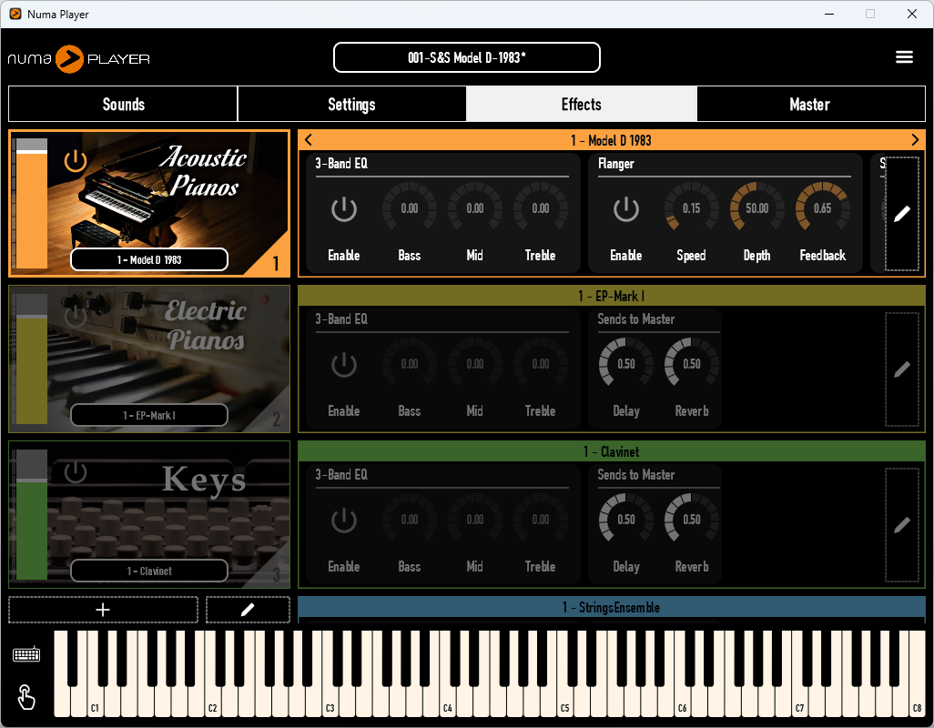Click Bass knob in EP-Mark I EQ
This screenshot has width=934, height=728.
coord(410,363)
